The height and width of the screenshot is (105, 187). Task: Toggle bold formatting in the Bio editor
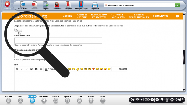pos(17,69)
